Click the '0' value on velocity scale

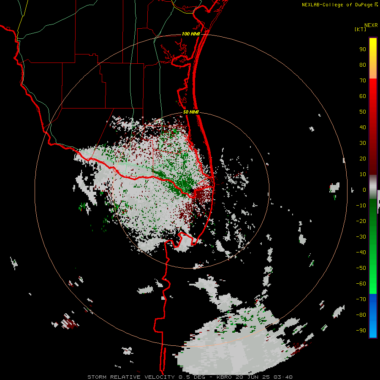(x=364, y=190)
